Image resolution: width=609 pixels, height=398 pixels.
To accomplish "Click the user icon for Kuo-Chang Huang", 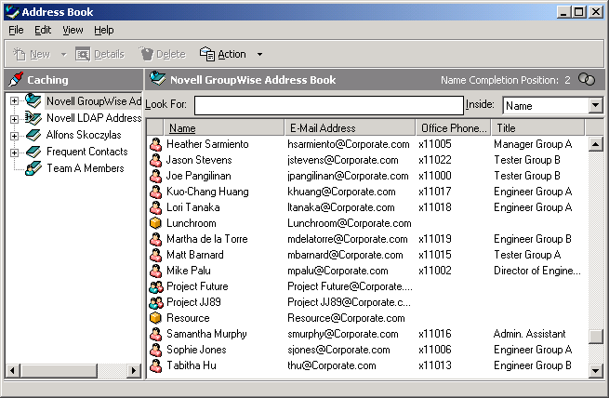I will tap(156, 192).
